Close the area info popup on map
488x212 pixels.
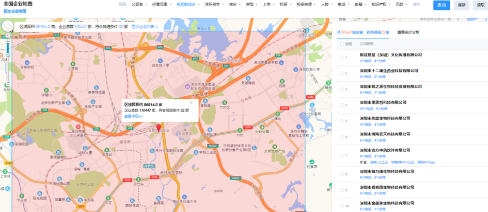191,102
